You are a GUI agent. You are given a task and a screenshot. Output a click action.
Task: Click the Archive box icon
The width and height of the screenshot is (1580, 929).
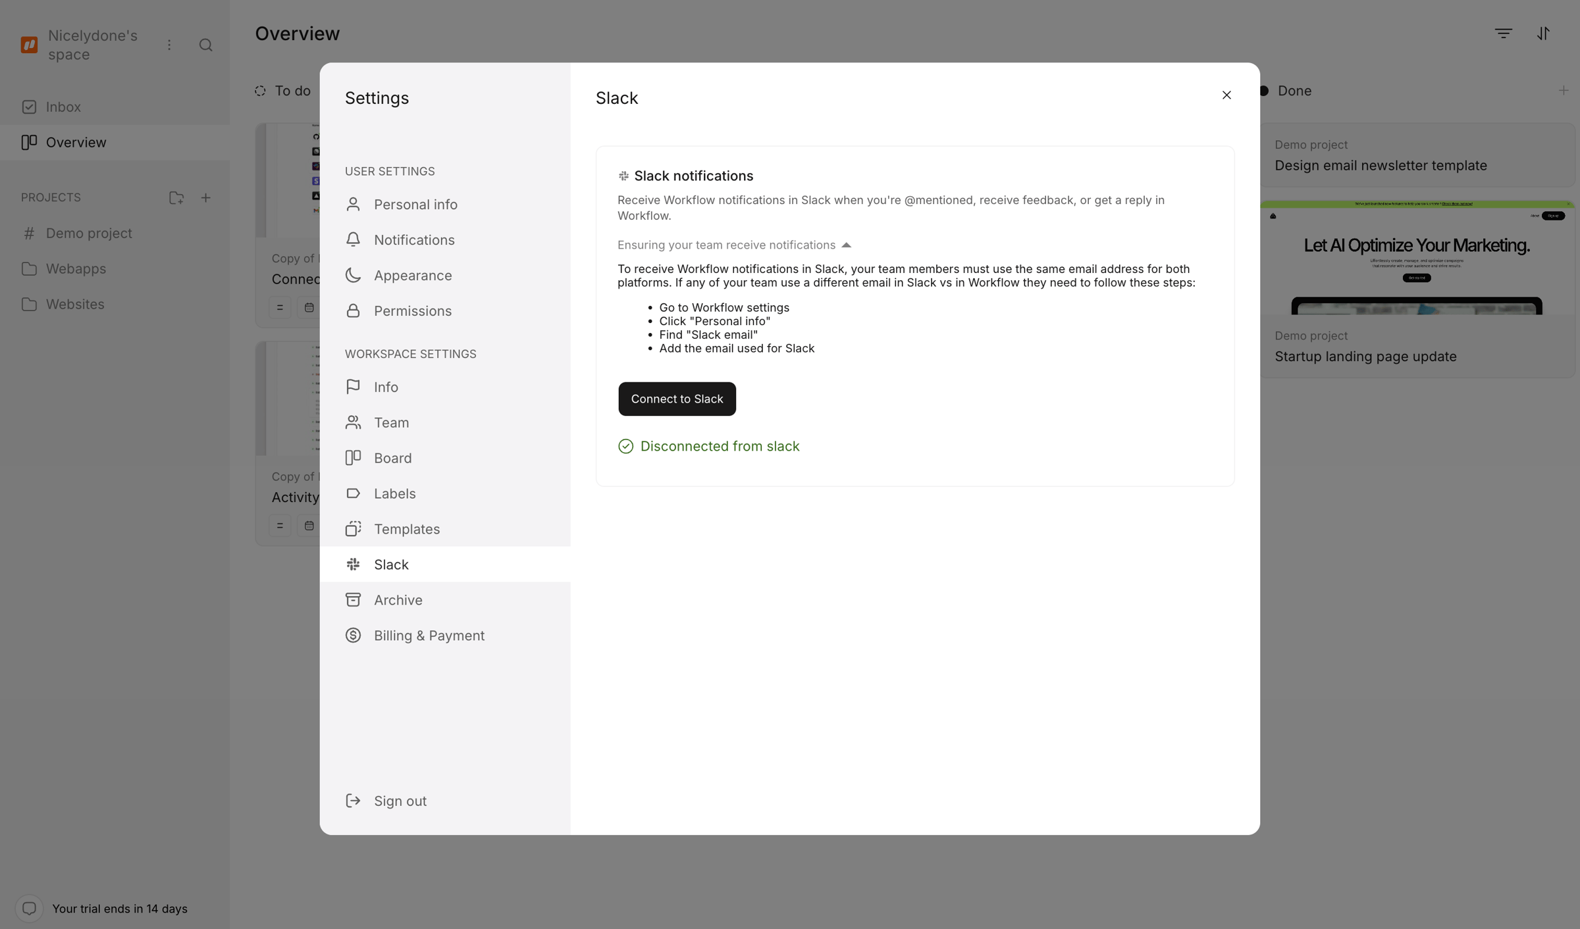(x=353, y=600)
